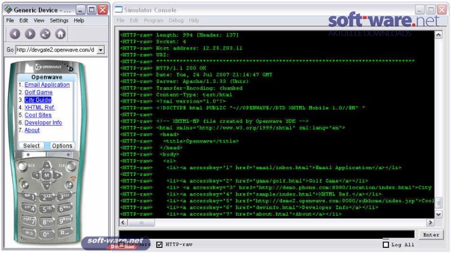Click the phone's 3 DEF key
Image resolution: width=451 pixels, height=253 pixels.
pos(64,196)
